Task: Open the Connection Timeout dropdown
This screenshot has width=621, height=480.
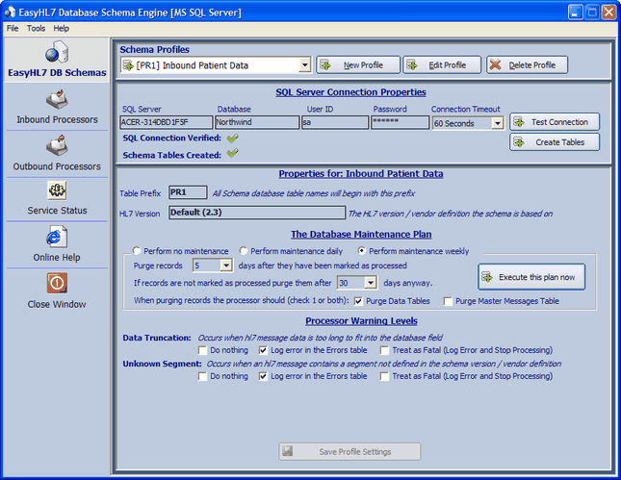Action: [497, 123]
